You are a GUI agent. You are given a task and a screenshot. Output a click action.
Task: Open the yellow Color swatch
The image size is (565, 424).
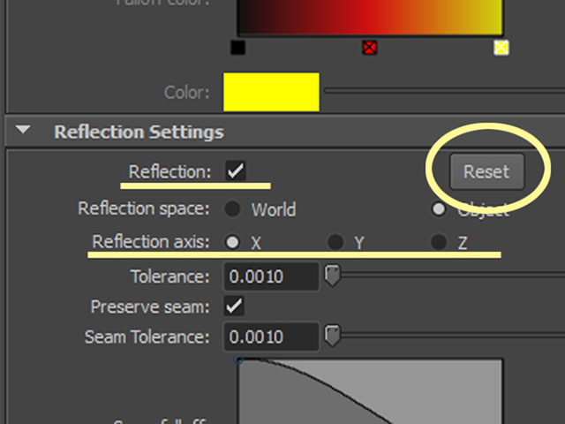point(271,92)
